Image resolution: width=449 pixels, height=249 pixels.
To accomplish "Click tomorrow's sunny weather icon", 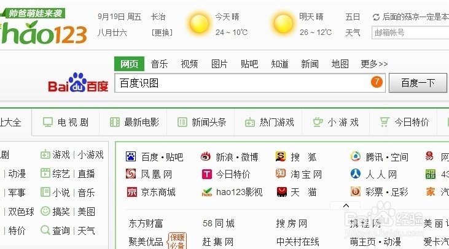I will tap(284, 24).
